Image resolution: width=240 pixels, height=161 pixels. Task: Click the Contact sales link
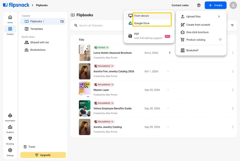(x=180, y=5)
